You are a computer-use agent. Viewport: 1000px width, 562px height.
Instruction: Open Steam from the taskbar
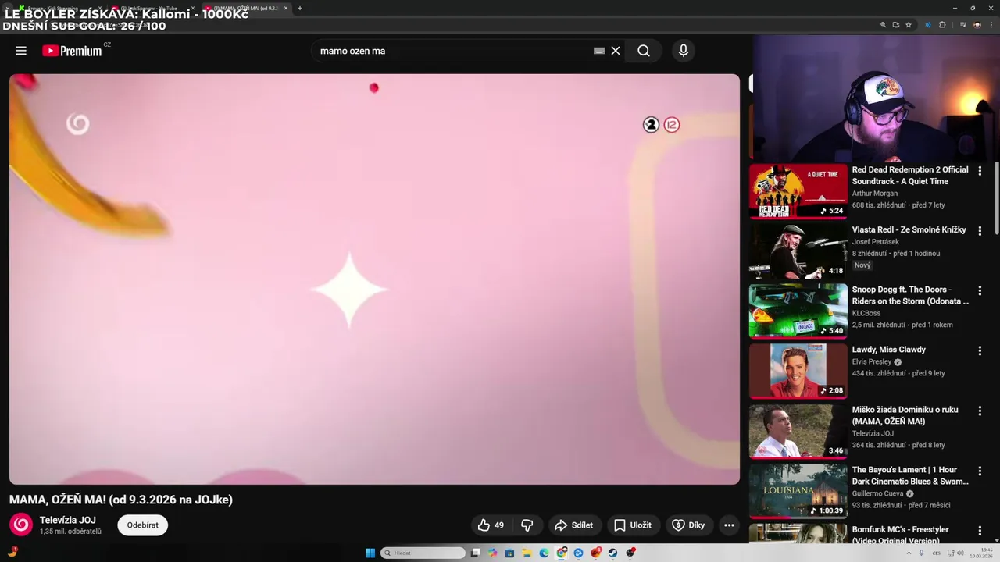pos(613,553)
